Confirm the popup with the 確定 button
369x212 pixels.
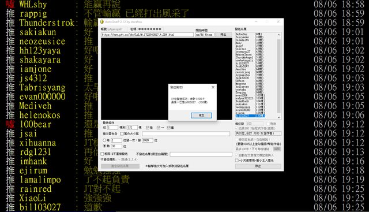coord(201,116)
